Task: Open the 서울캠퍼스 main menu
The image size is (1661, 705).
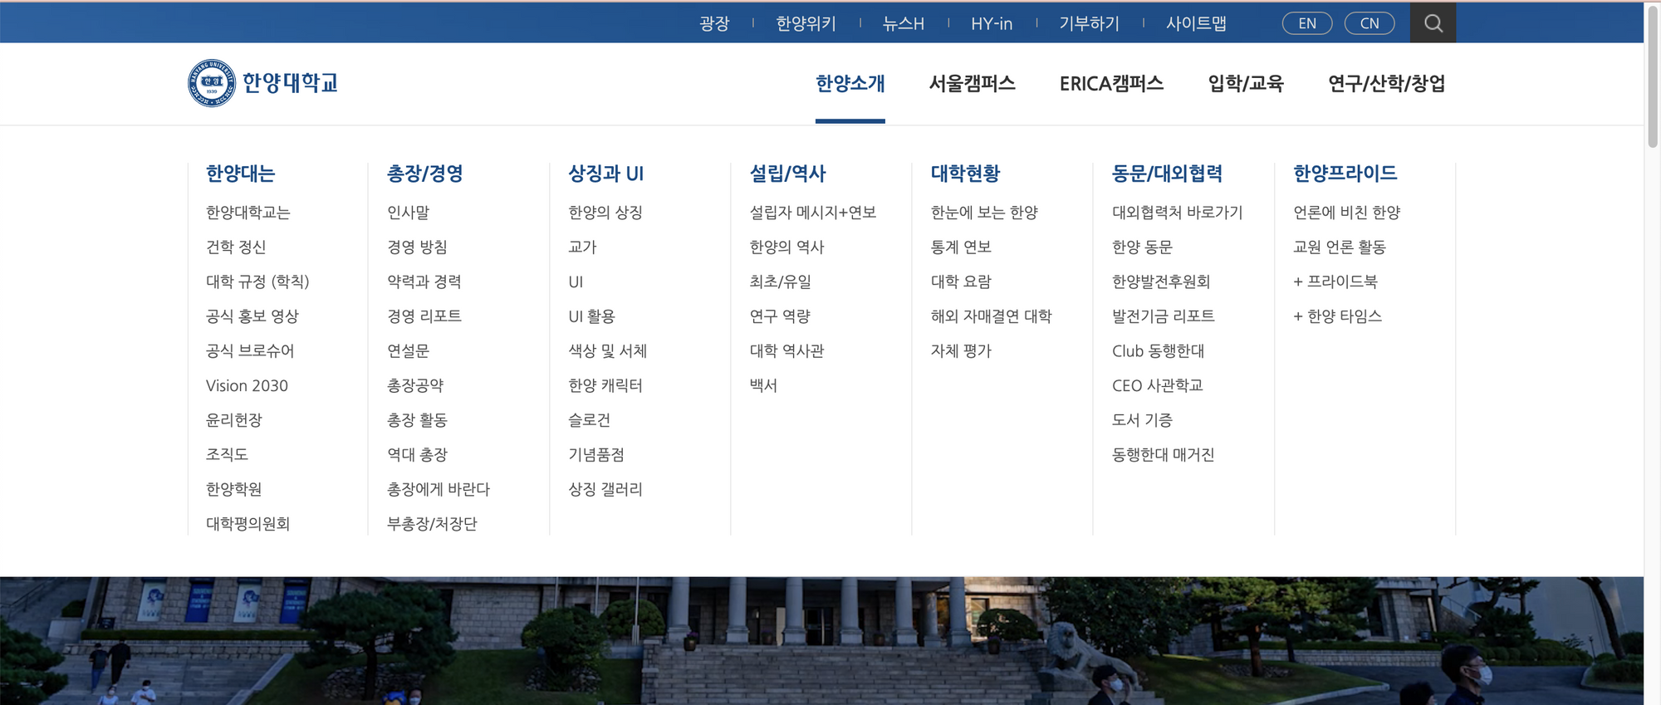Action: click(x=973, y=83)
